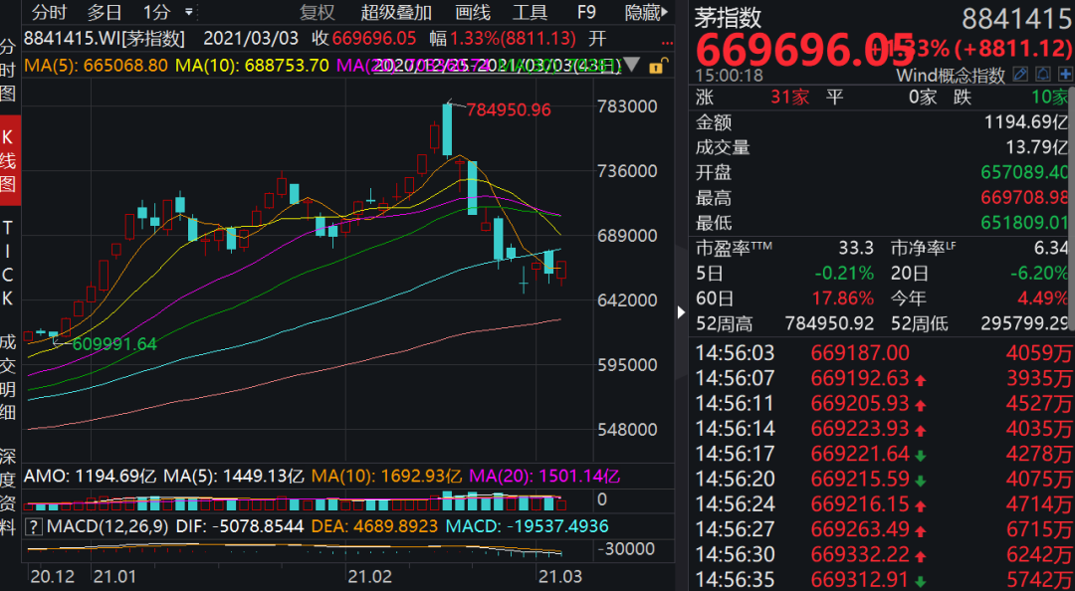1075x591 pixels.
Task: Open the 画线 drawing tools
Action: coord(473,12)
